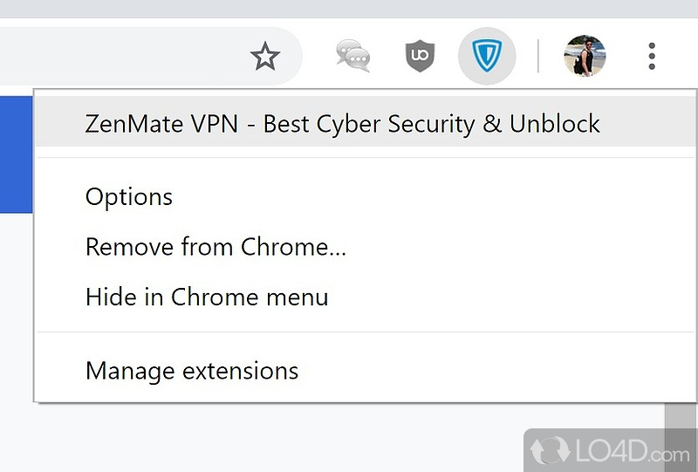Open the extension Options entry

coord(129,196)
